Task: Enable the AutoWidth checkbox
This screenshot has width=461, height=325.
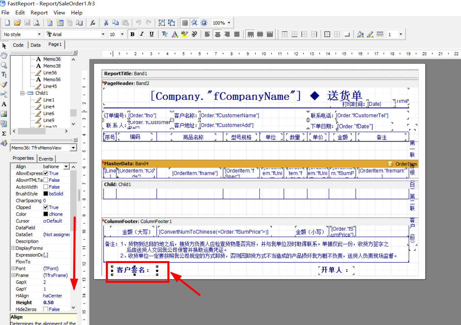Action: (x=46, y=187)
